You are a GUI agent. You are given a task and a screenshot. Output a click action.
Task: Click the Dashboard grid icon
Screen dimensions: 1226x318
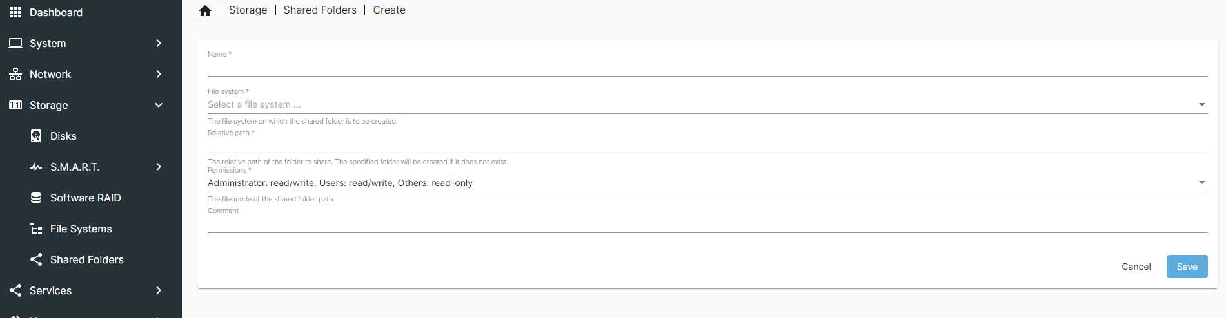15,12
